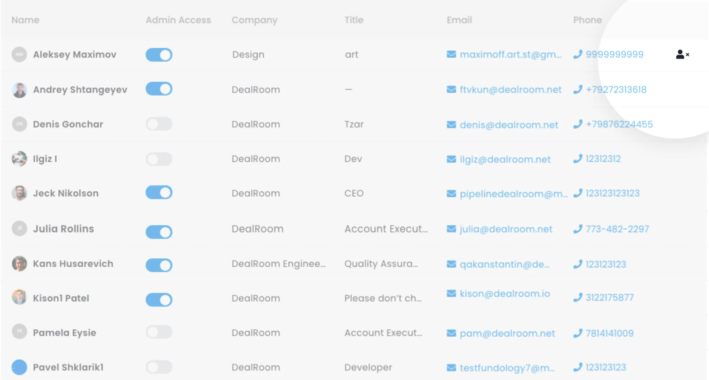Click the Company column header
The width and height of the screenshot is (709, 380).
(254, 20)
